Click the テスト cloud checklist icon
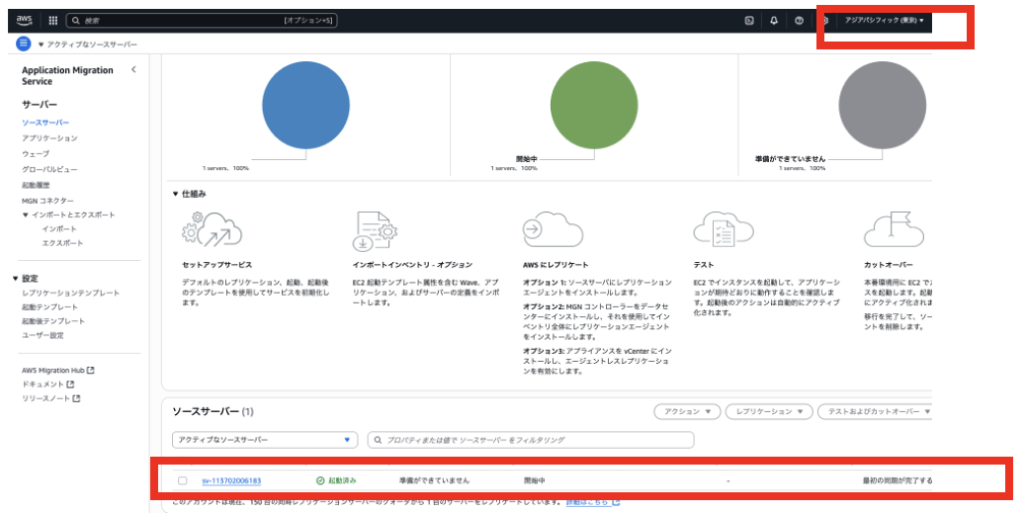The image size is (1026, 514). pos(723,229)
